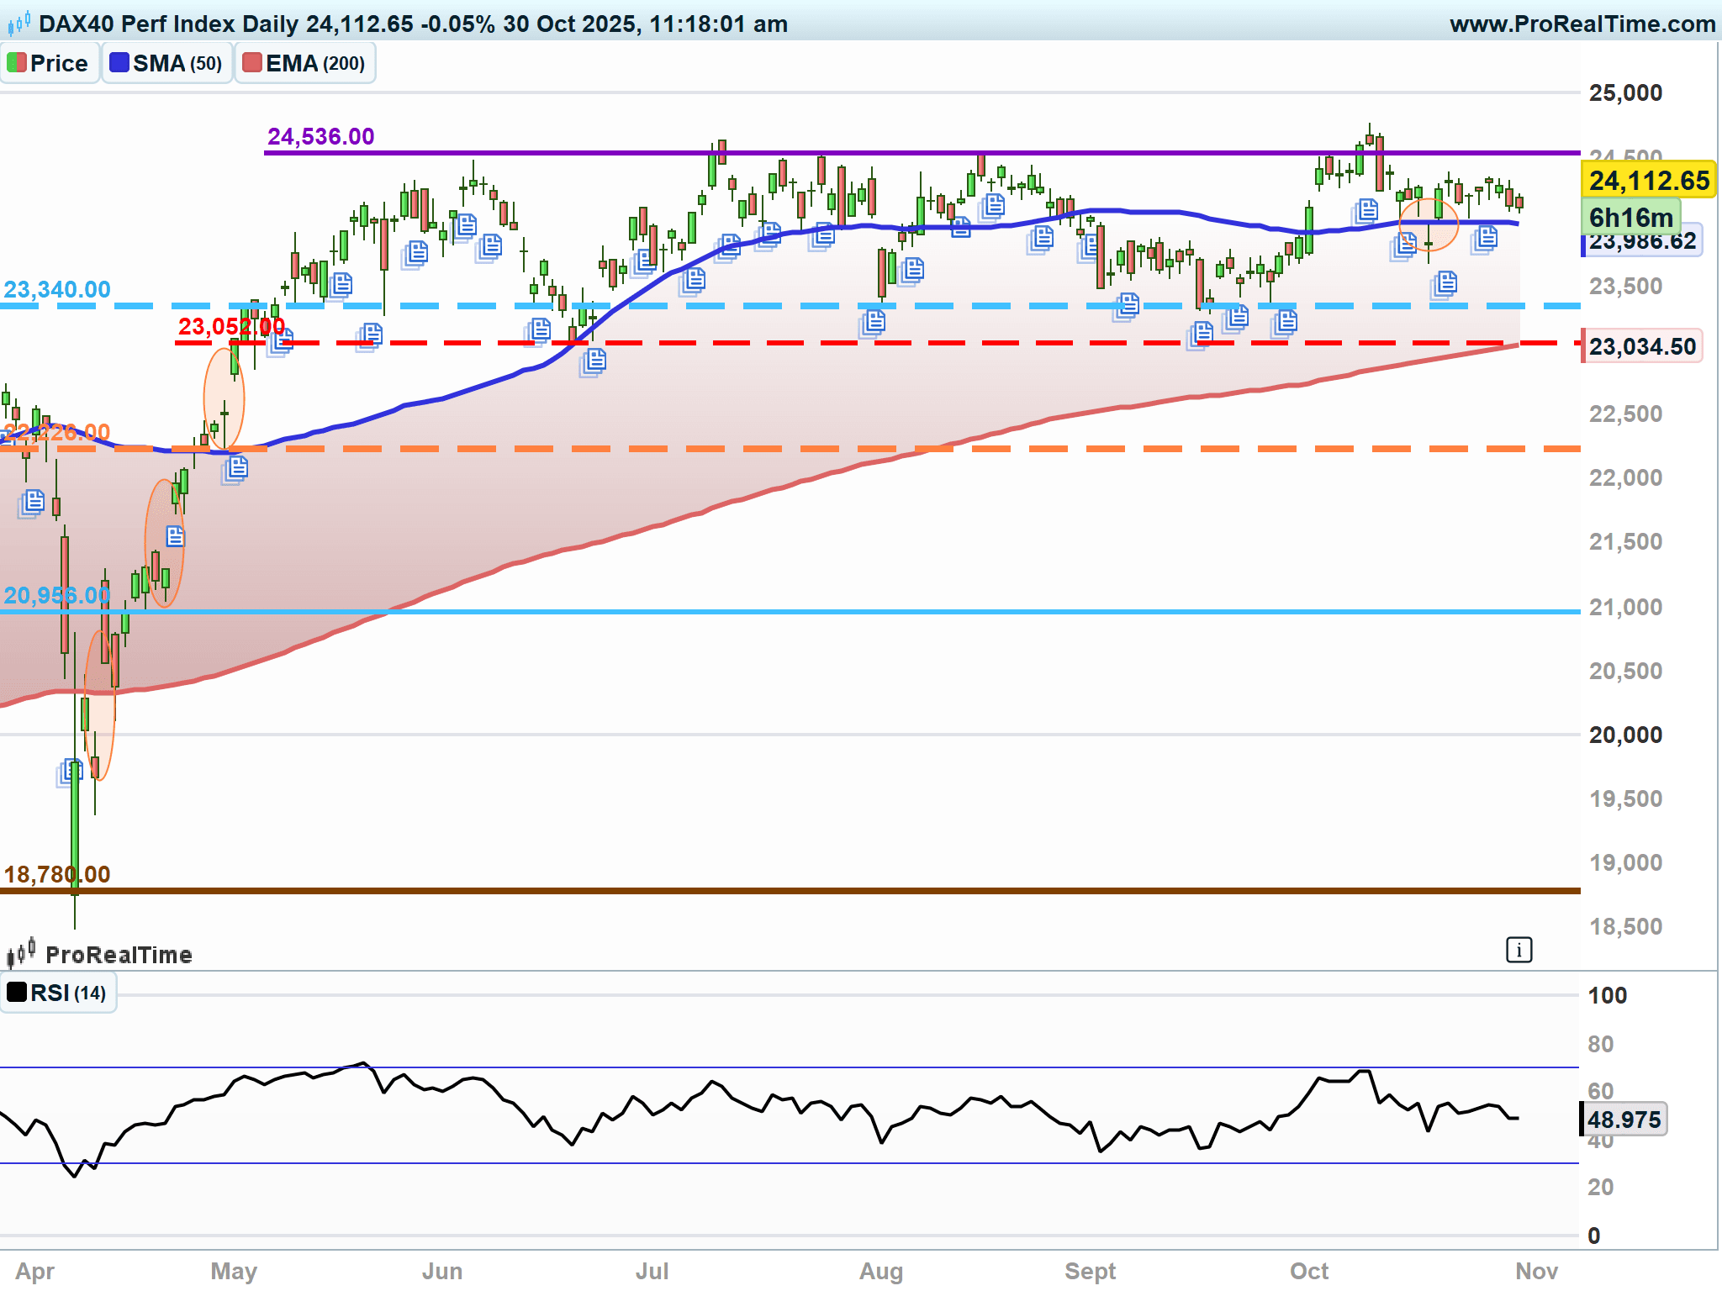1722x1291 pixels.
Task: Open the news icon inside the April orange ellipse
Action: point(175,535)
